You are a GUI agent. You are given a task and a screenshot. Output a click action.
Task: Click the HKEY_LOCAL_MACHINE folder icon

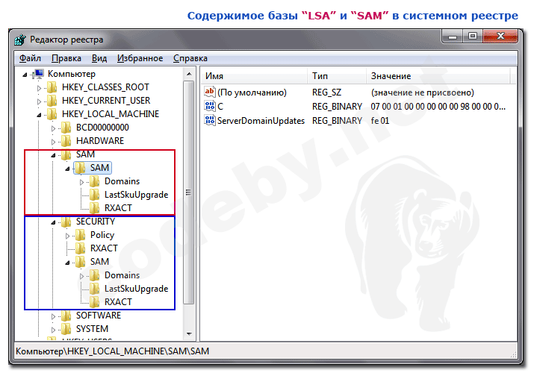click(x=52, y=114)
